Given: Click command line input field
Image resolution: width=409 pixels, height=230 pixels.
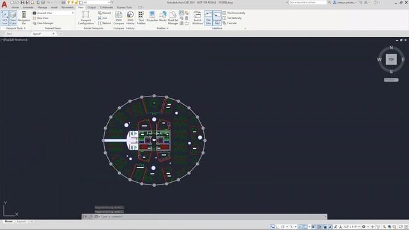Looking at the screenshot, I should [213, 217].
